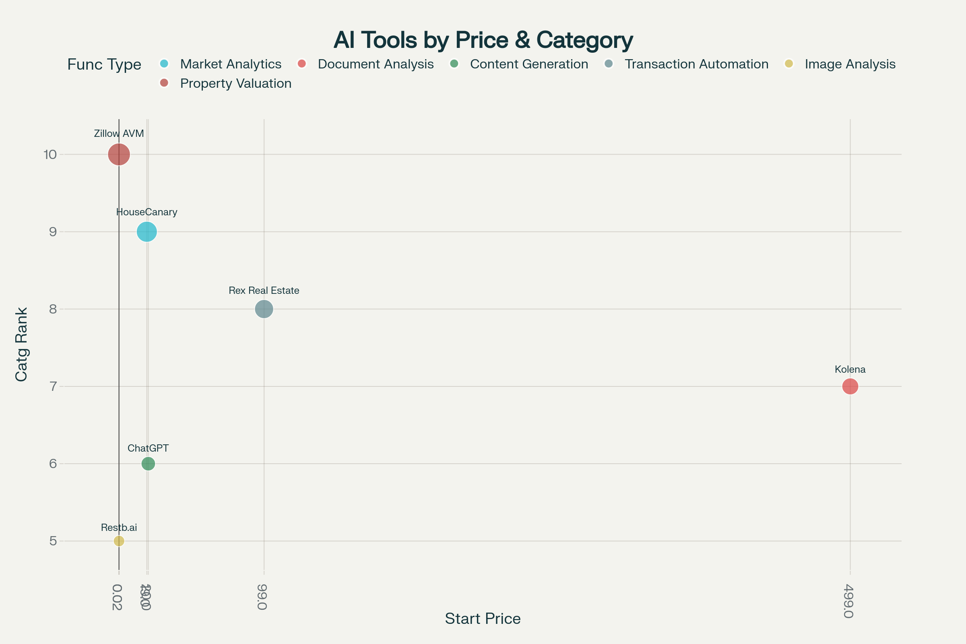Click the Zillow AVM text label

pyautogui.click(x=119, y=134)
